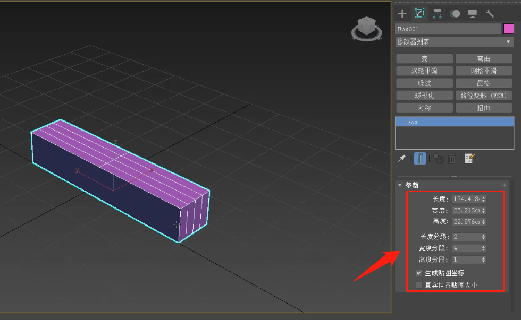Apply the 噪波 modifier button
Screen dimensions: 521x320
424,83
